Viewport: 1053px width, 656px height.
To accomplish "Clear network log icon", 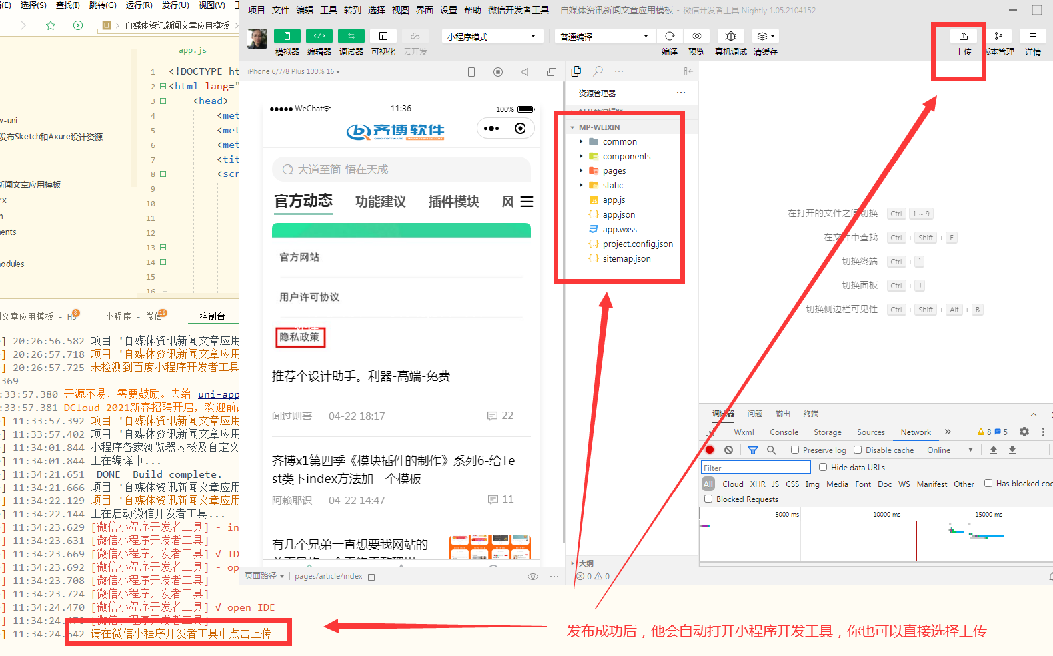I will pyautogui.click(x=729, y=450).
